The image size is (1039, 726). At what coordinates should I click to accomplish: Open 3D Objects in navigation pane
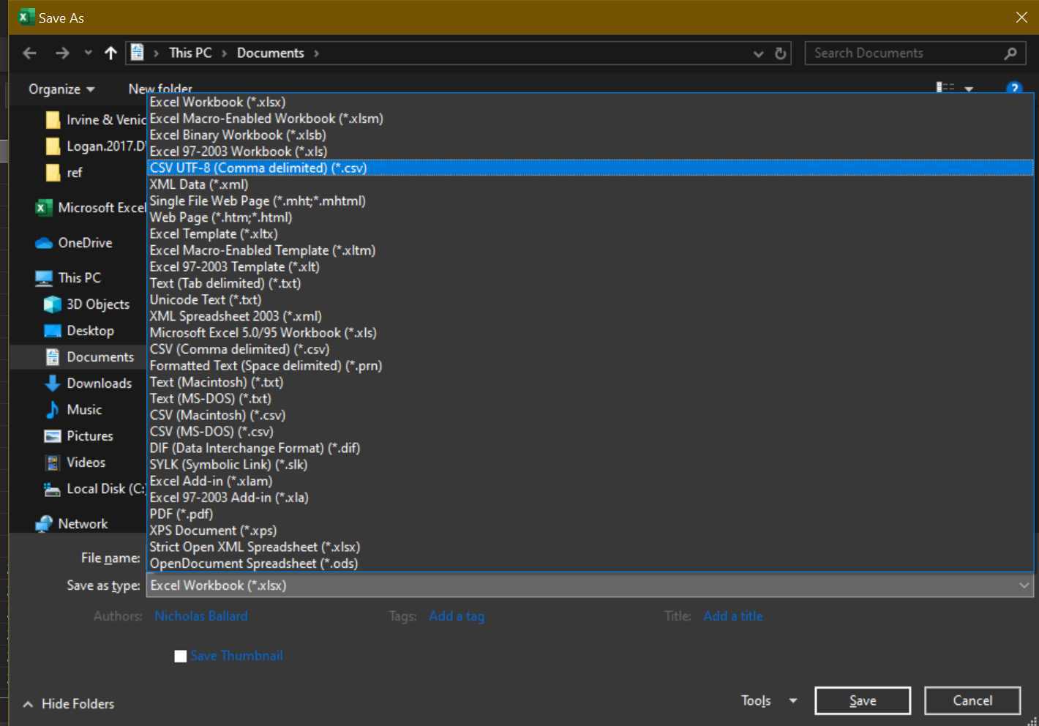pos(87,304)
